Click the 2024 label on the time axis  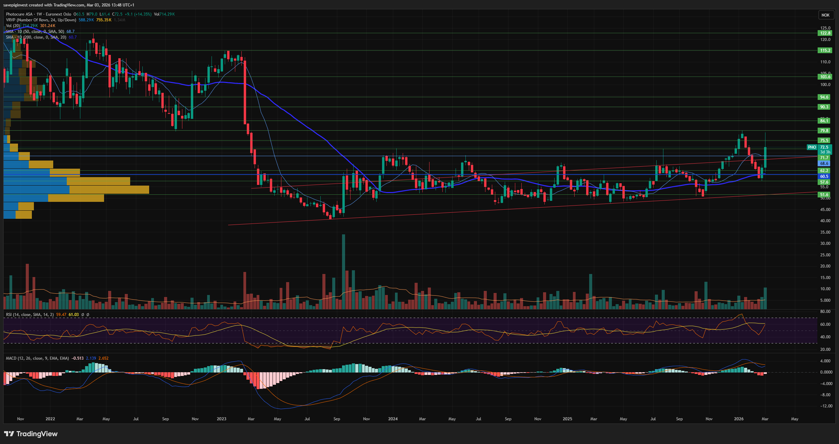pos(393,419)
